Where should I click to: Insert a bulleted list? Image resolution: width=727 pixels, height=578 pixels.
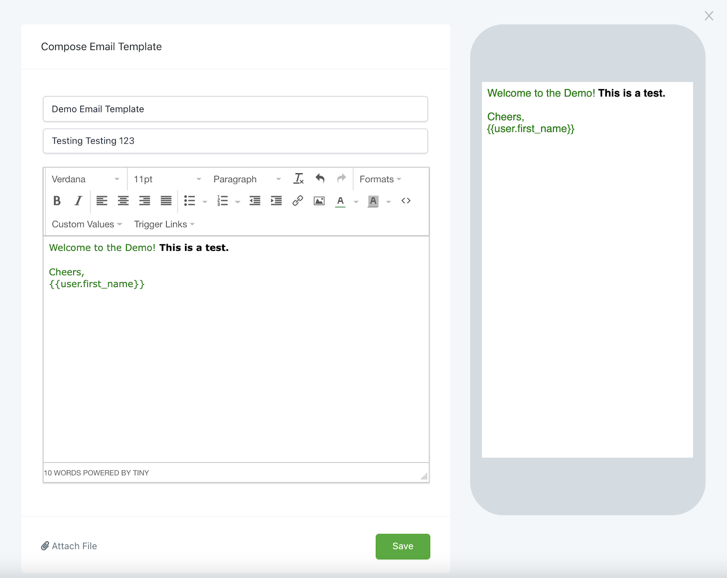[189, 201]
